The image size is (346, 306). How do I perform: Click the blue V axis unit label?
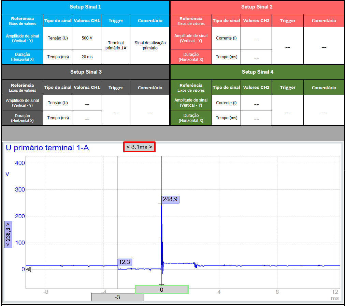[x=7, y=174]
